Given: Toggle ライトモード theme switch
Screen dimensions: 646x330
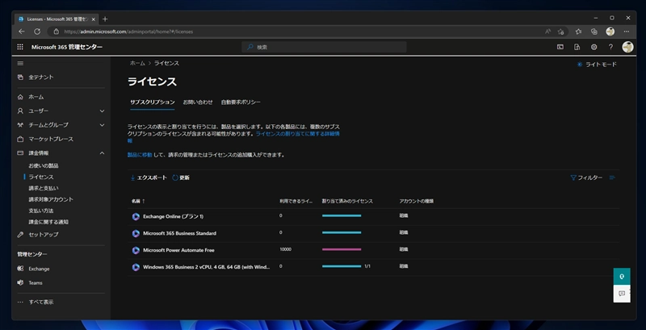Looking at the screenshot, I should (597, 65).
